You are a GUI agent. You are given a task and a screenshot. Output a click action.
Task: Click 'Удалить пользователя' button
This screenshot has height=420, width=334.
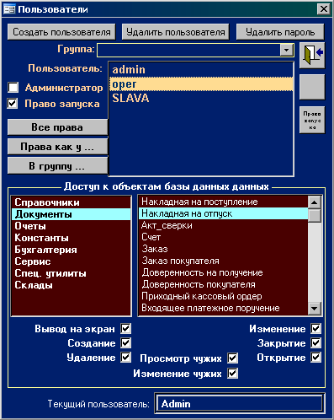[176, 32]
